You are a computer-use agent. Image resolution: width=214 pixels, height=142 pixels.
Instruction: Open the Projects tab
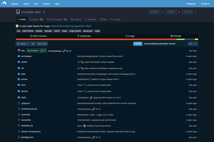pyautogui.click(x=76, y=19)
